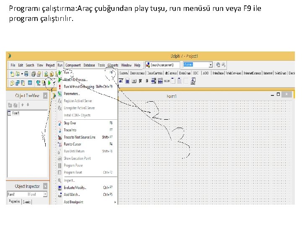Click the View Form toolbar icon

click(17, 83)
